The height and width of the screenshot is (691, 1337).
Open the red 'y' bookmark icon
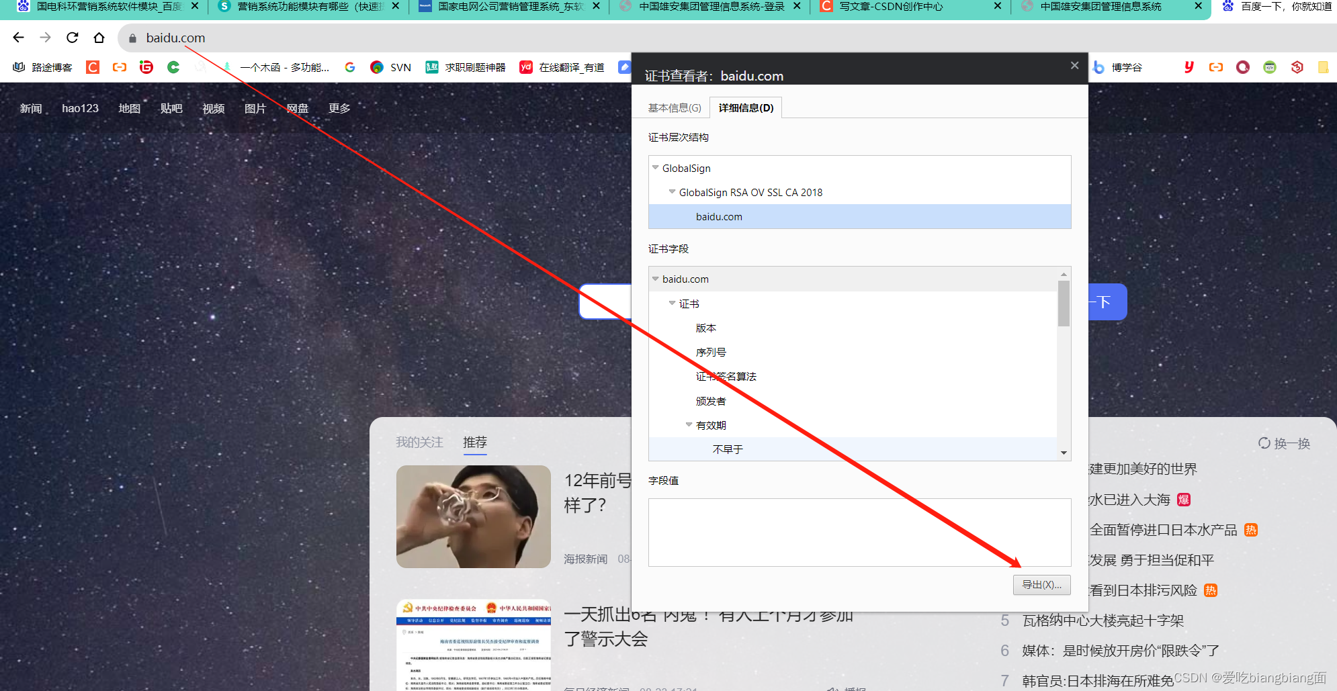tap(1189, 67)
